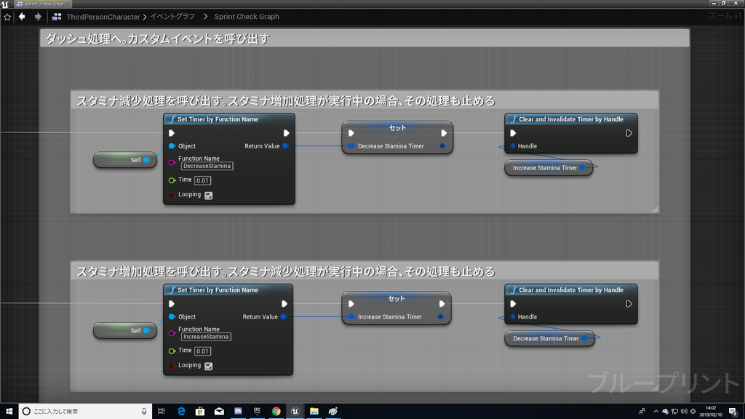The height and width of the screenshot is (419, 745).
Task: Open ThirdPersonCharacter breadcrumb
Action: click(103, 17)
